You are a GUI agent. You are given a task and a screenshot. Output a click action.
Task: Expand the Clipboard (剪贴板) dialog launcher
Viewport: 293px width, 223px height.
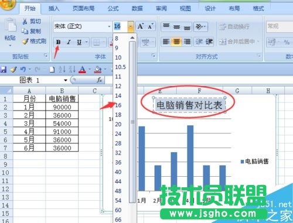pos(46,56)
